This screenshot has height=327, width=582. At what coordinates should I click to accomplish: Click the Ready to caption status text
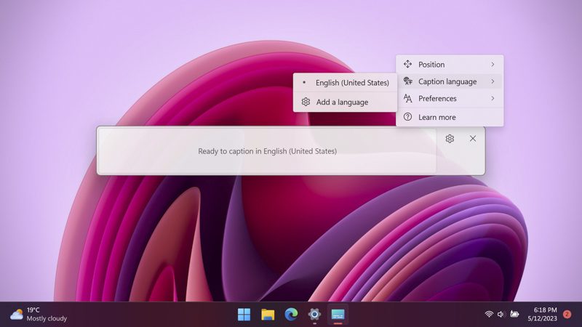[x=267, y=151]
